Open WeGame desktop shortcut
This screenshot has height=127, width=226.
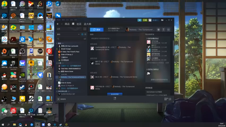click(40, 5)
